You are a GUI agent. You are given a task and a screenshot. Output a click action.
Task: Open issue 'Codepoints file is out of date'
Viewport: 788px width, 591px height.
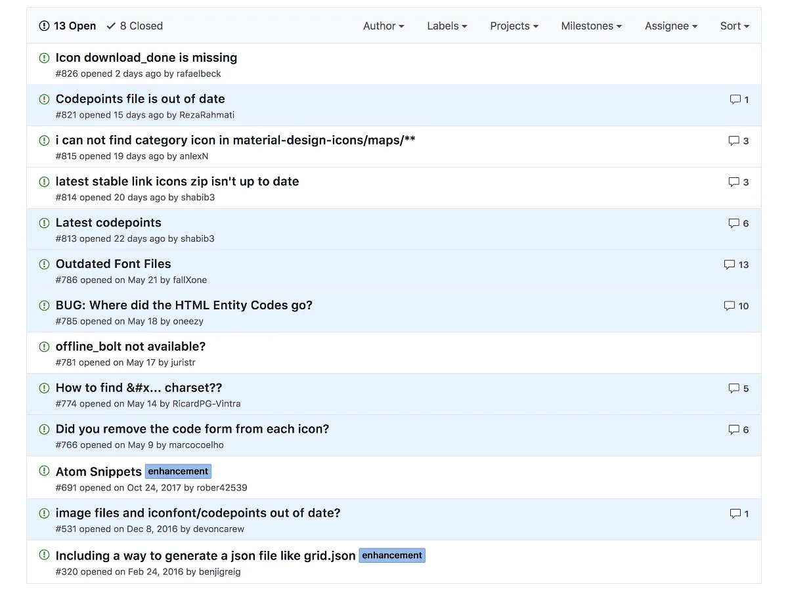pos(141,99)
